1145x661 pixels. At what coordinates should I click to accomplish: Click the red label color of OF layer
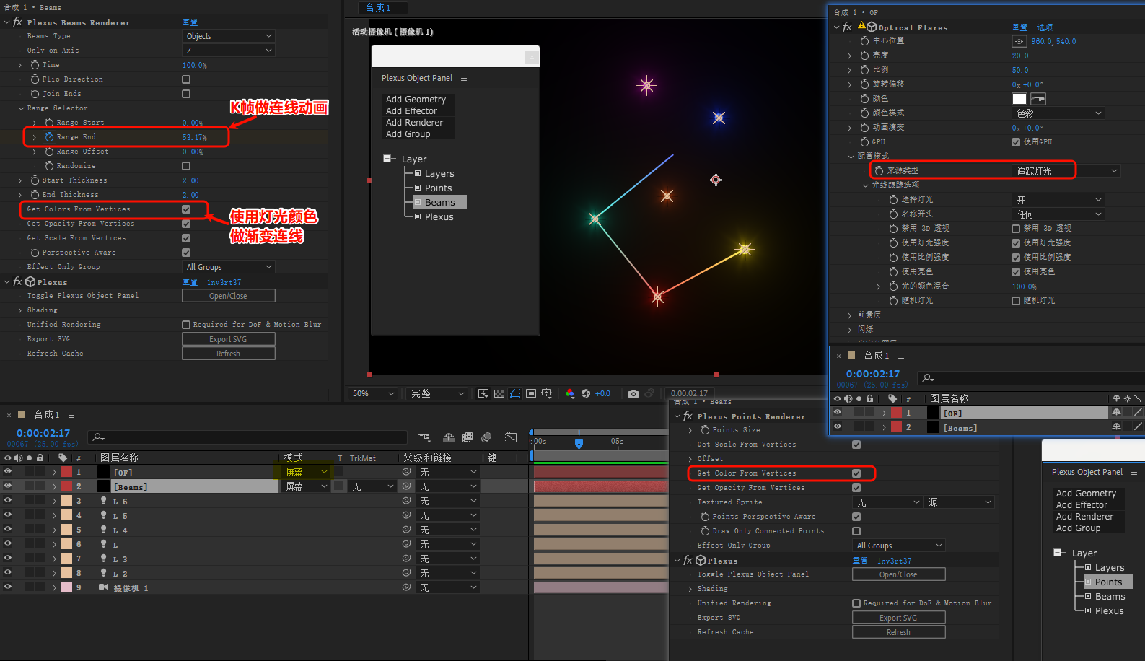[66, 472]
